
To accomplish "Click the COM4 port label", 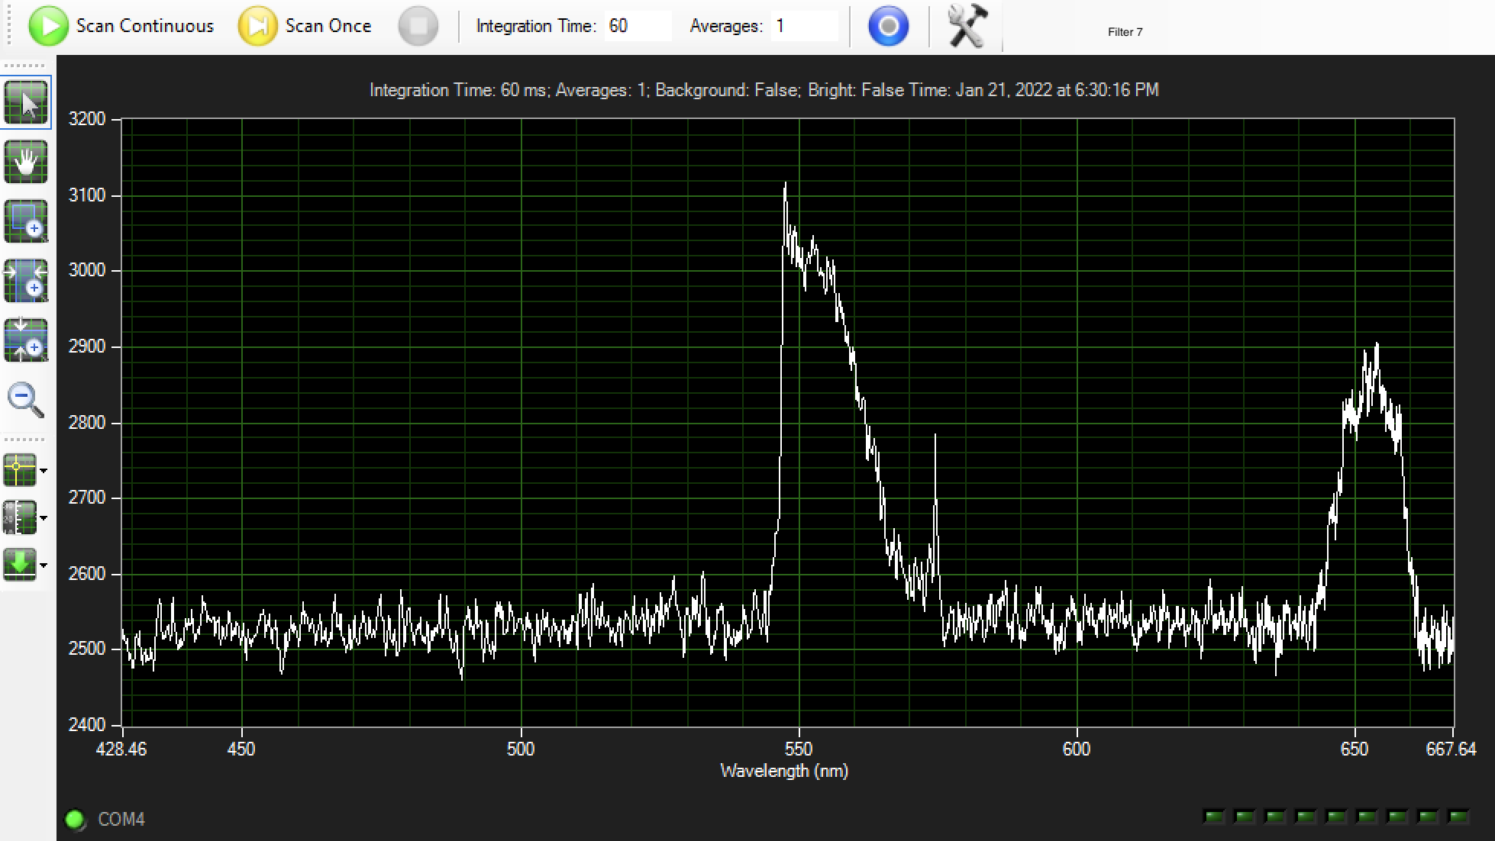I will click(x=121, y=820).
